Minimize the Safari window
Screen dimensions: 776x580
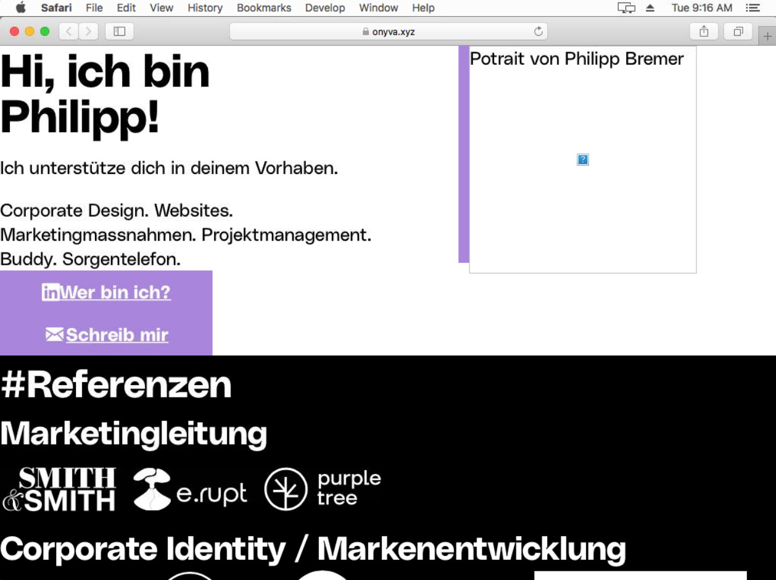[x=30, y=31]
